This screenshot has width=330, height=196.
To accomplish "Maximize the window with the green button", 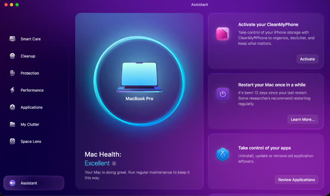I will pos(17,5).
